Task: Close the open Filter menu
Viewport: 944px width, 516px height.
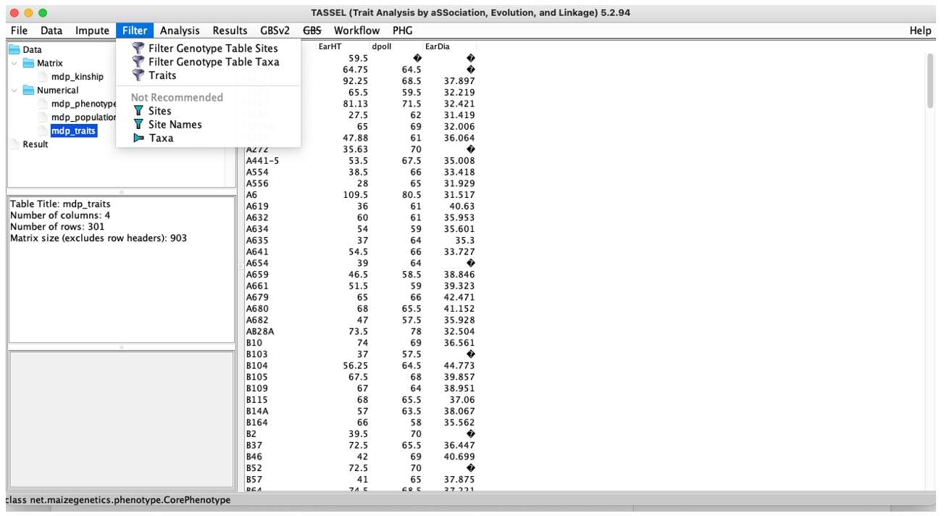Action: coord(135,30)
